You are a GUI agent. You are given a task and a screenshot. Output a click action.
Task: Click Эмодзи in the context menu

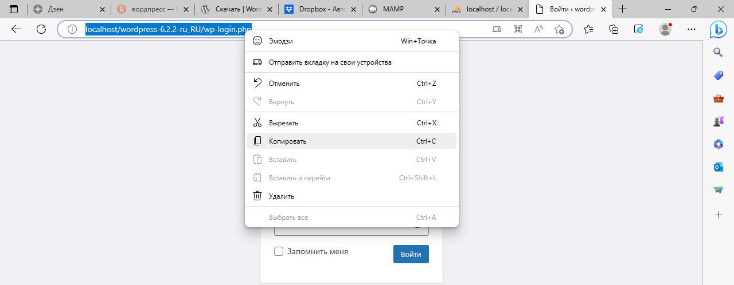[280, 41]
